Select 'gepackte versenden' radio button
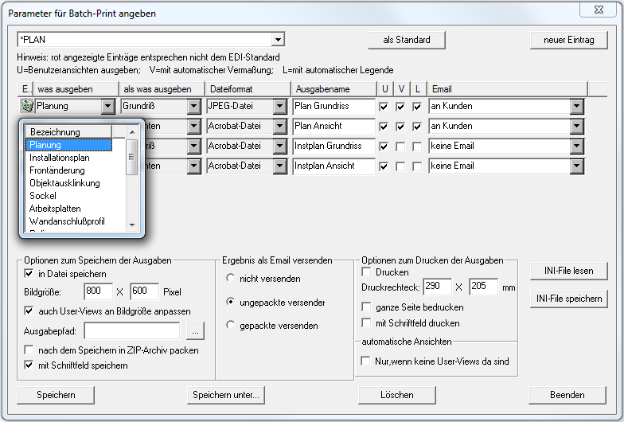Viewport: 624px width, 422px height. point(231,325)
